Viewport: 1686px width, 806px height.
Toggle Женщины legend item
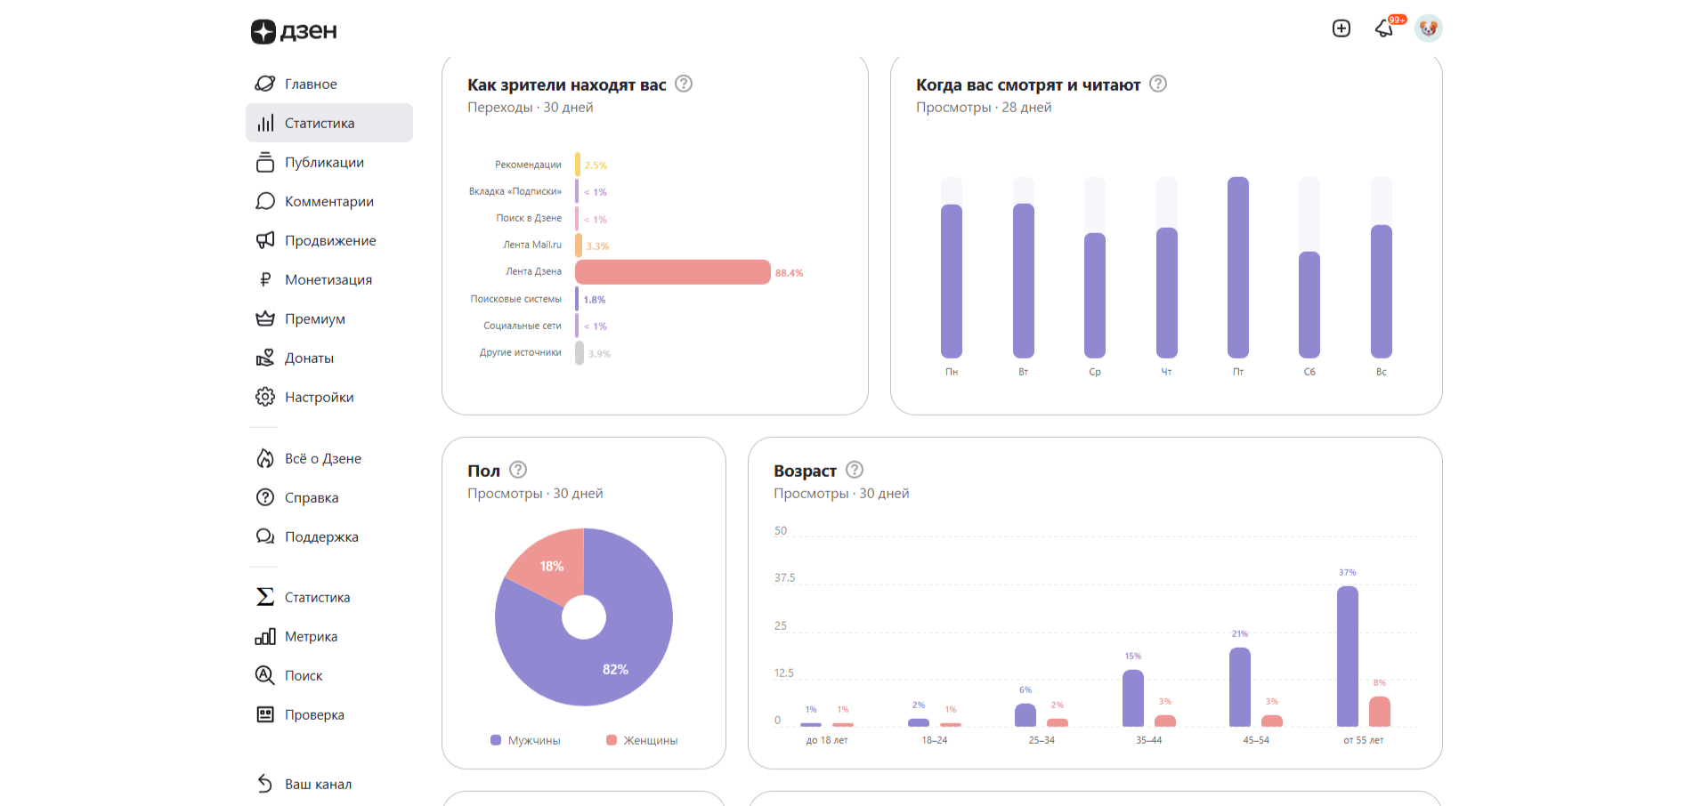tap(642, 740)
